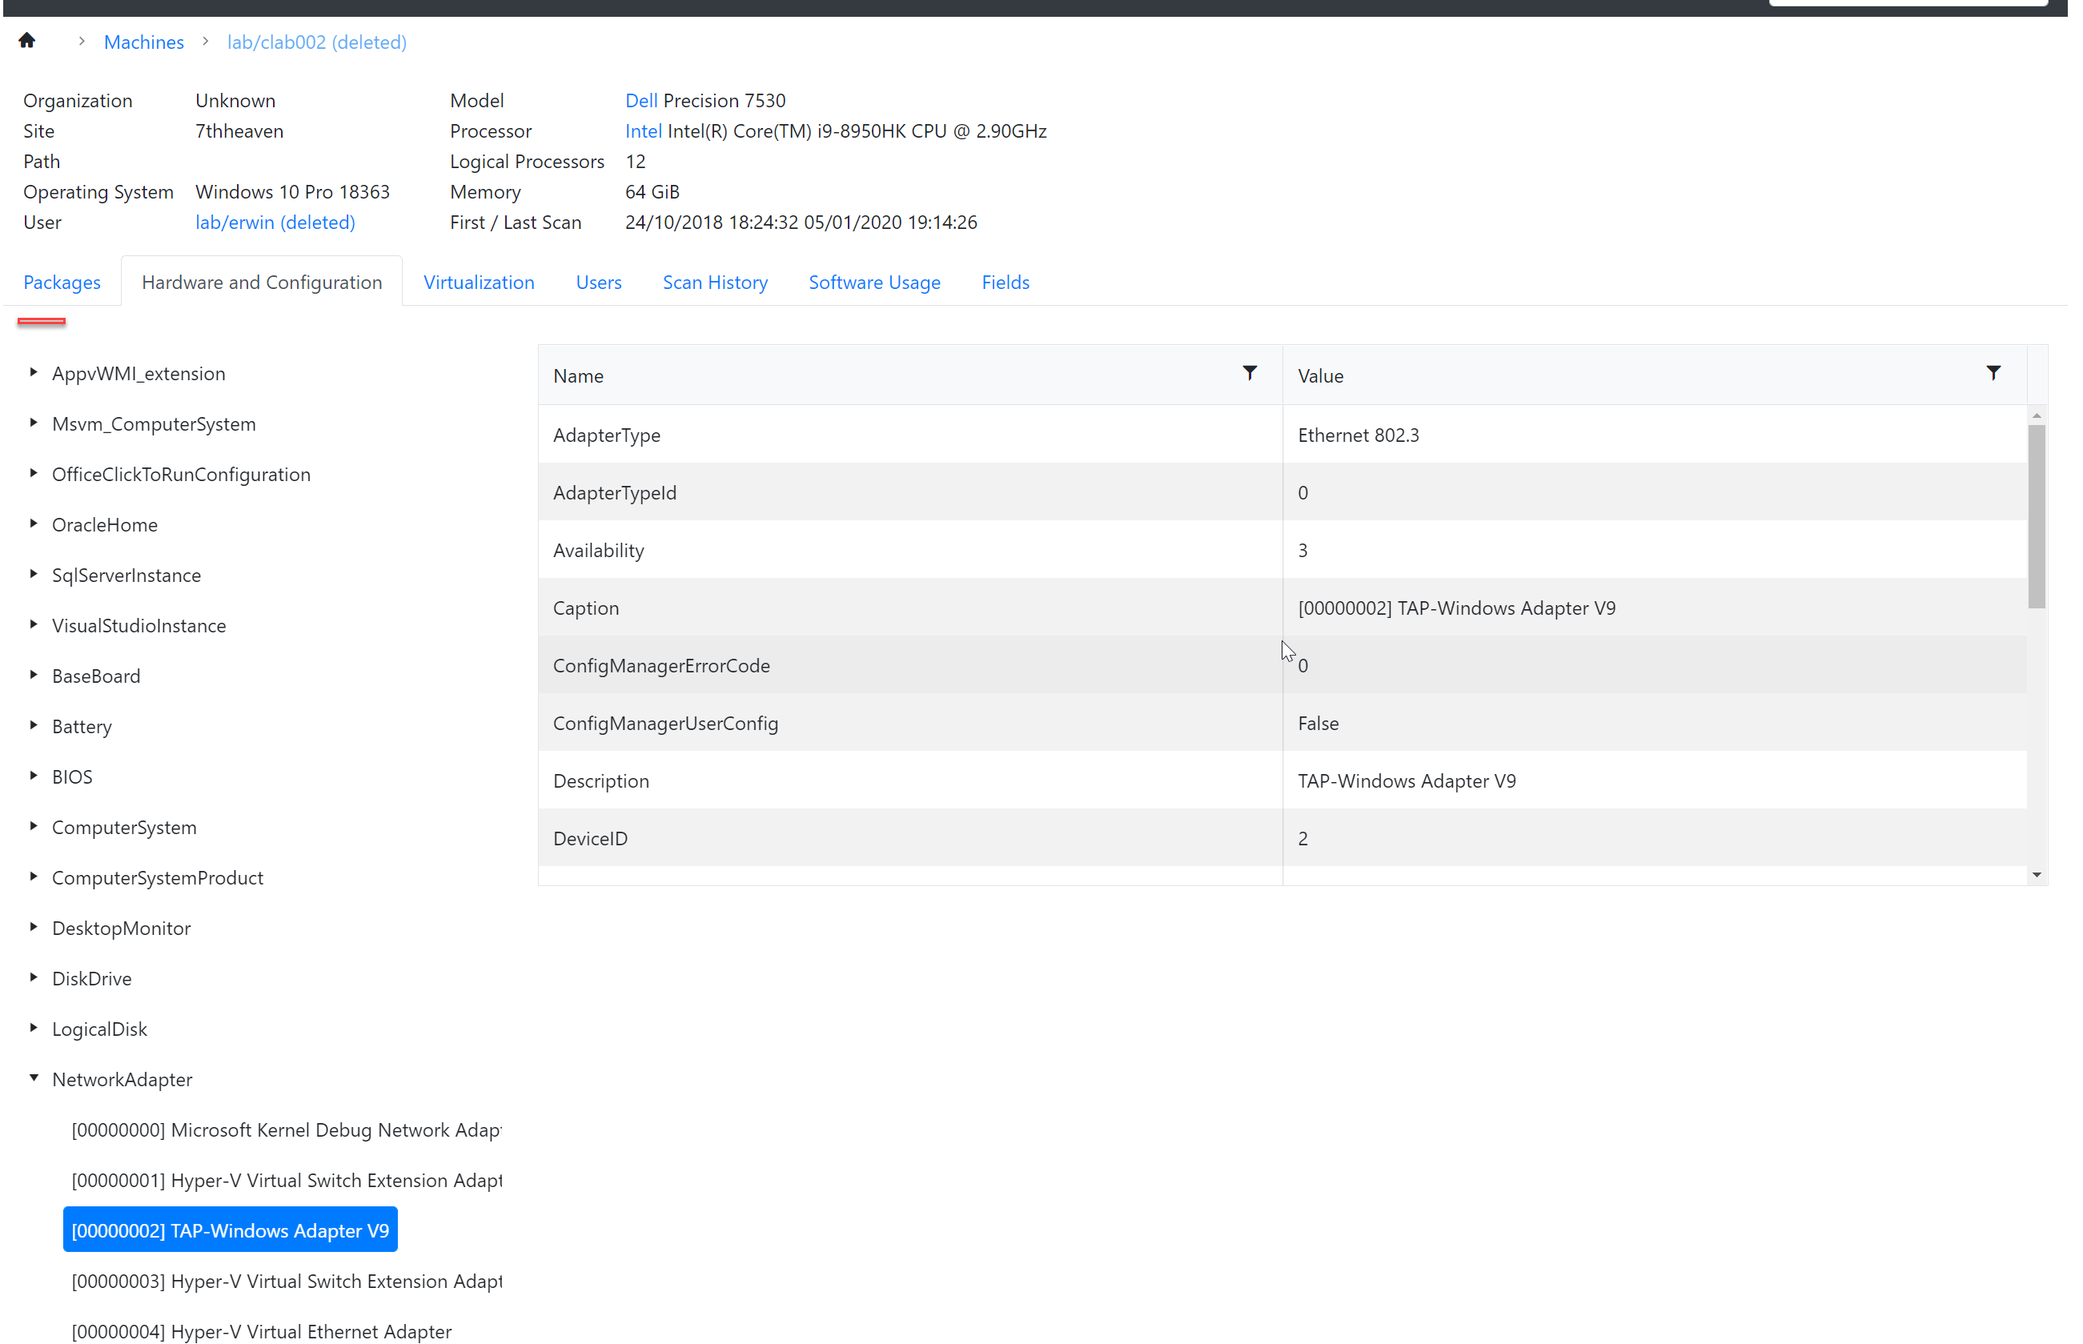
Task: Select [00000001] Hyper-V Virtual Switch Extension Adapter
Action: coord(287,1180)
